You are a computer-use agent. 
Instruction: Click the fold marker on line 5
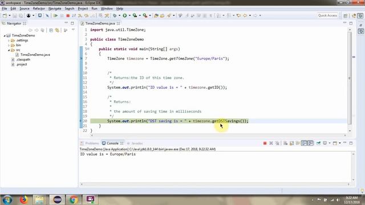[88, 49]
